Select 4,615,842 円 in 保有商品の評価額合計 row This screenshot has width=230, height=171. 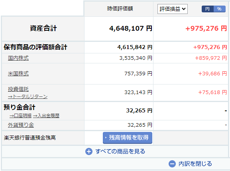135,47
